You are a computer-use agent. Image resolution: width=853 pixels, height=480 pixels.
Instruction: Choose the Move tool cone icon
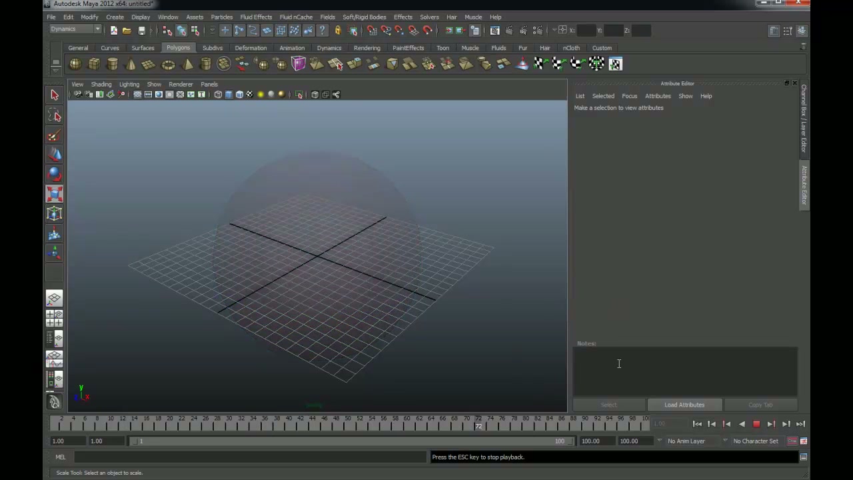(x=55, y=155)
